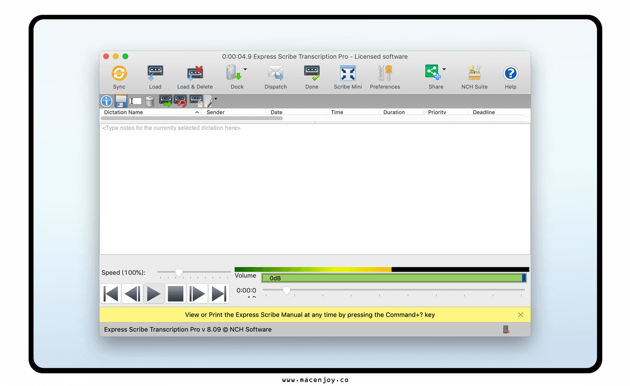Switch to Scribe Mini mode
Screen dimensions: 630x386
pos(348,73)
